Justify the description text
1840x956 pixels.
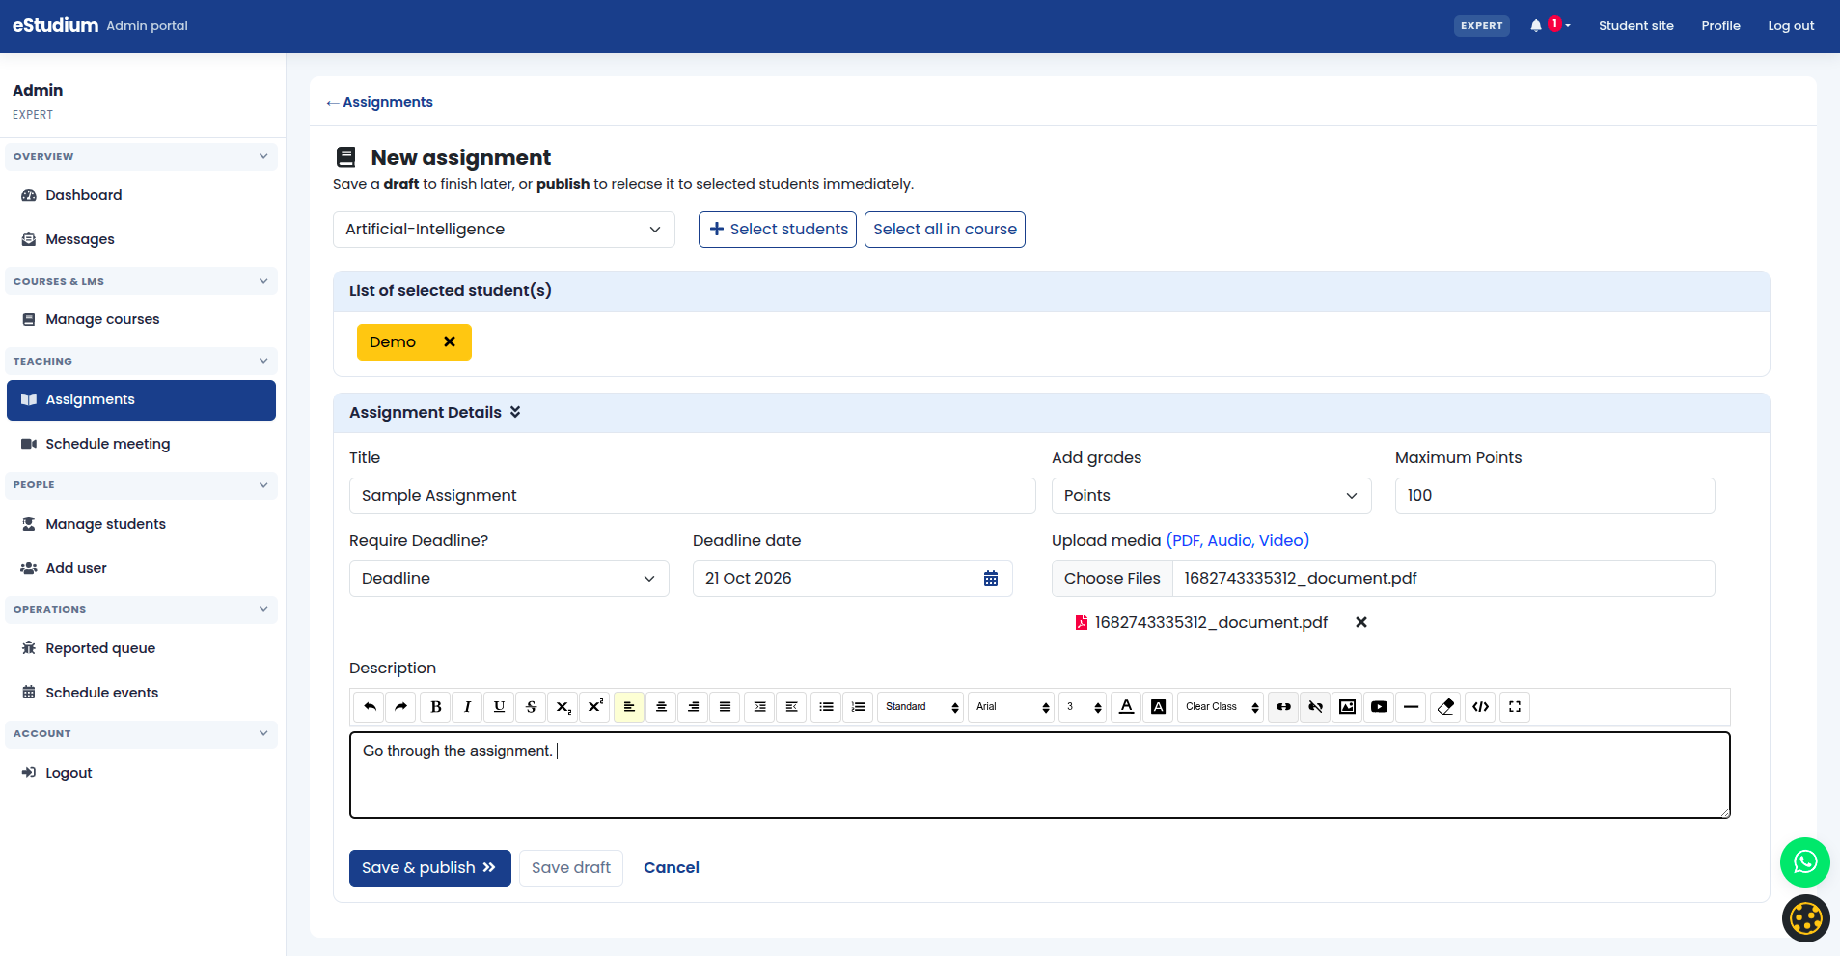coord(725,707)
